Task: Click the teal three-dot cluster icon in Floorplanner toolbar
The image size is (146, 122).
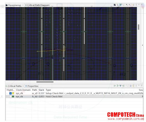Action: (x=120, y=5)
